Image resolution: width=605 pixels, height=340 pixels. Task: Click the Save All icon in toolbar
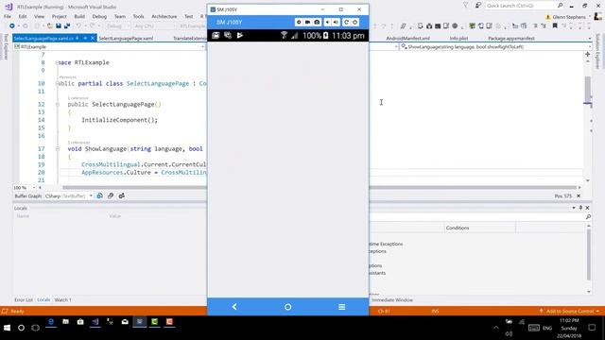point(67,25)
